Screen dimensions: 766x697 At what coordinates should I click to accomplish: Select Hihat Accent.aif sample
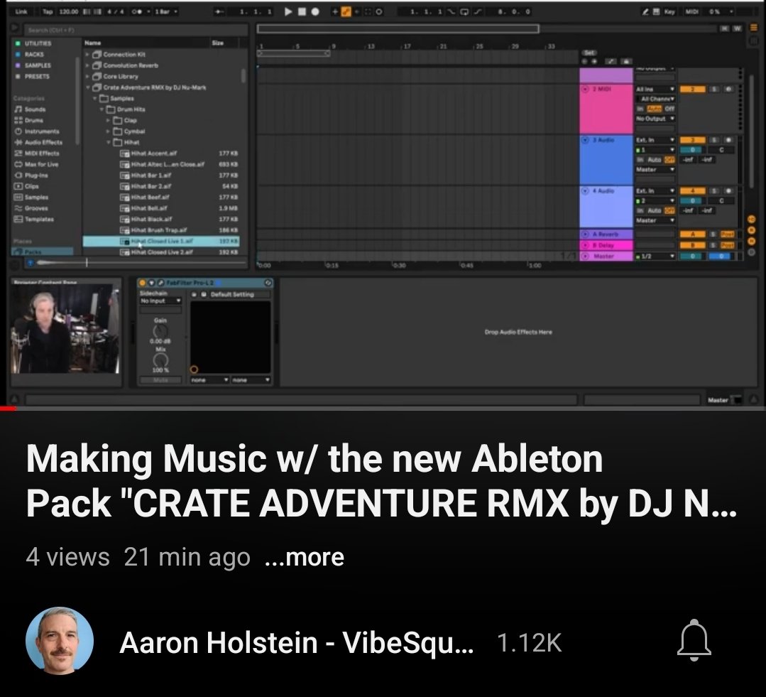point(161,153)
